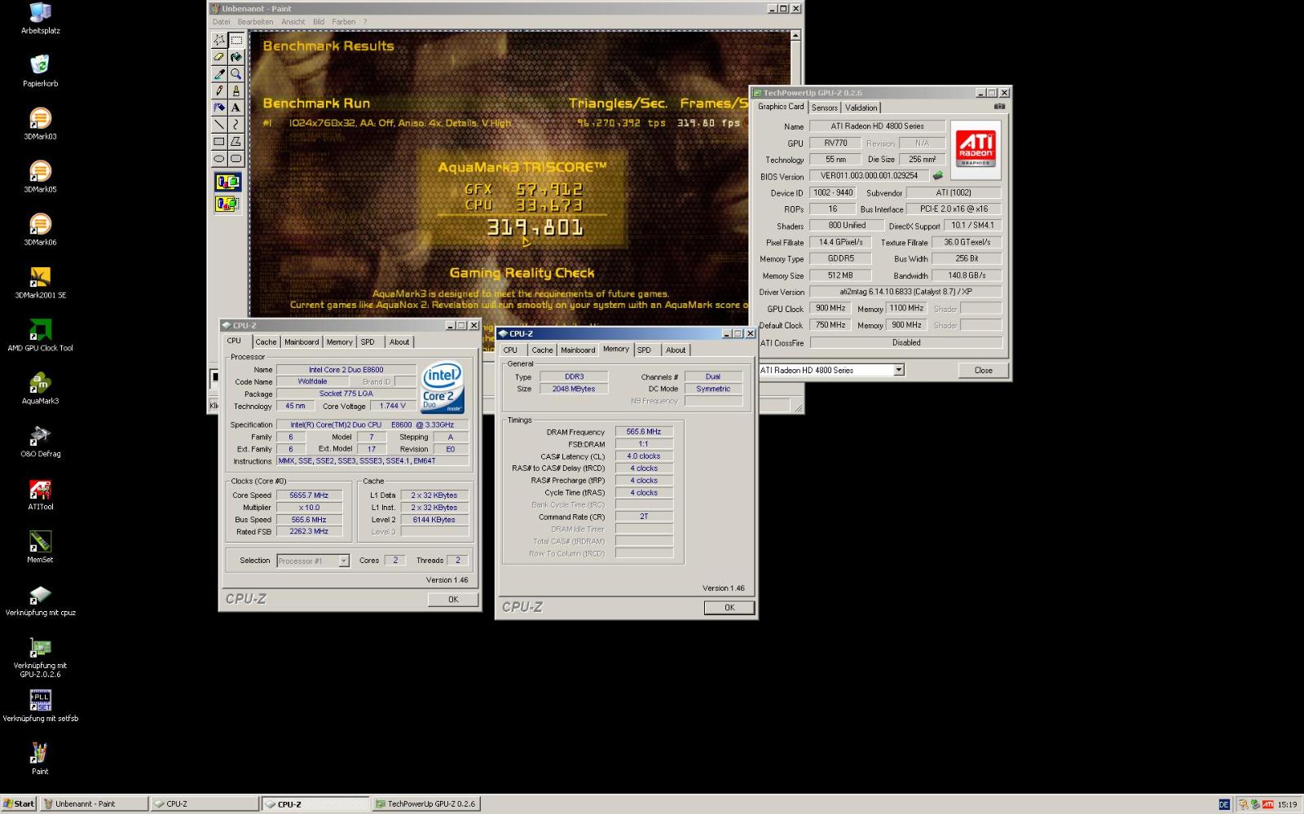1304x814 pixels.
Task: Open the Farben menu in Paint
Action: (343, 22)
